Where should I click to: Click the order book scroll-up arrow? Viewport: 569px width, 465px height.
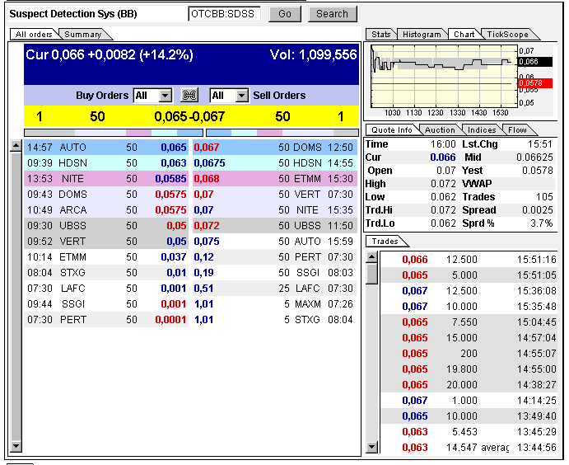click(x=15, y=147)
